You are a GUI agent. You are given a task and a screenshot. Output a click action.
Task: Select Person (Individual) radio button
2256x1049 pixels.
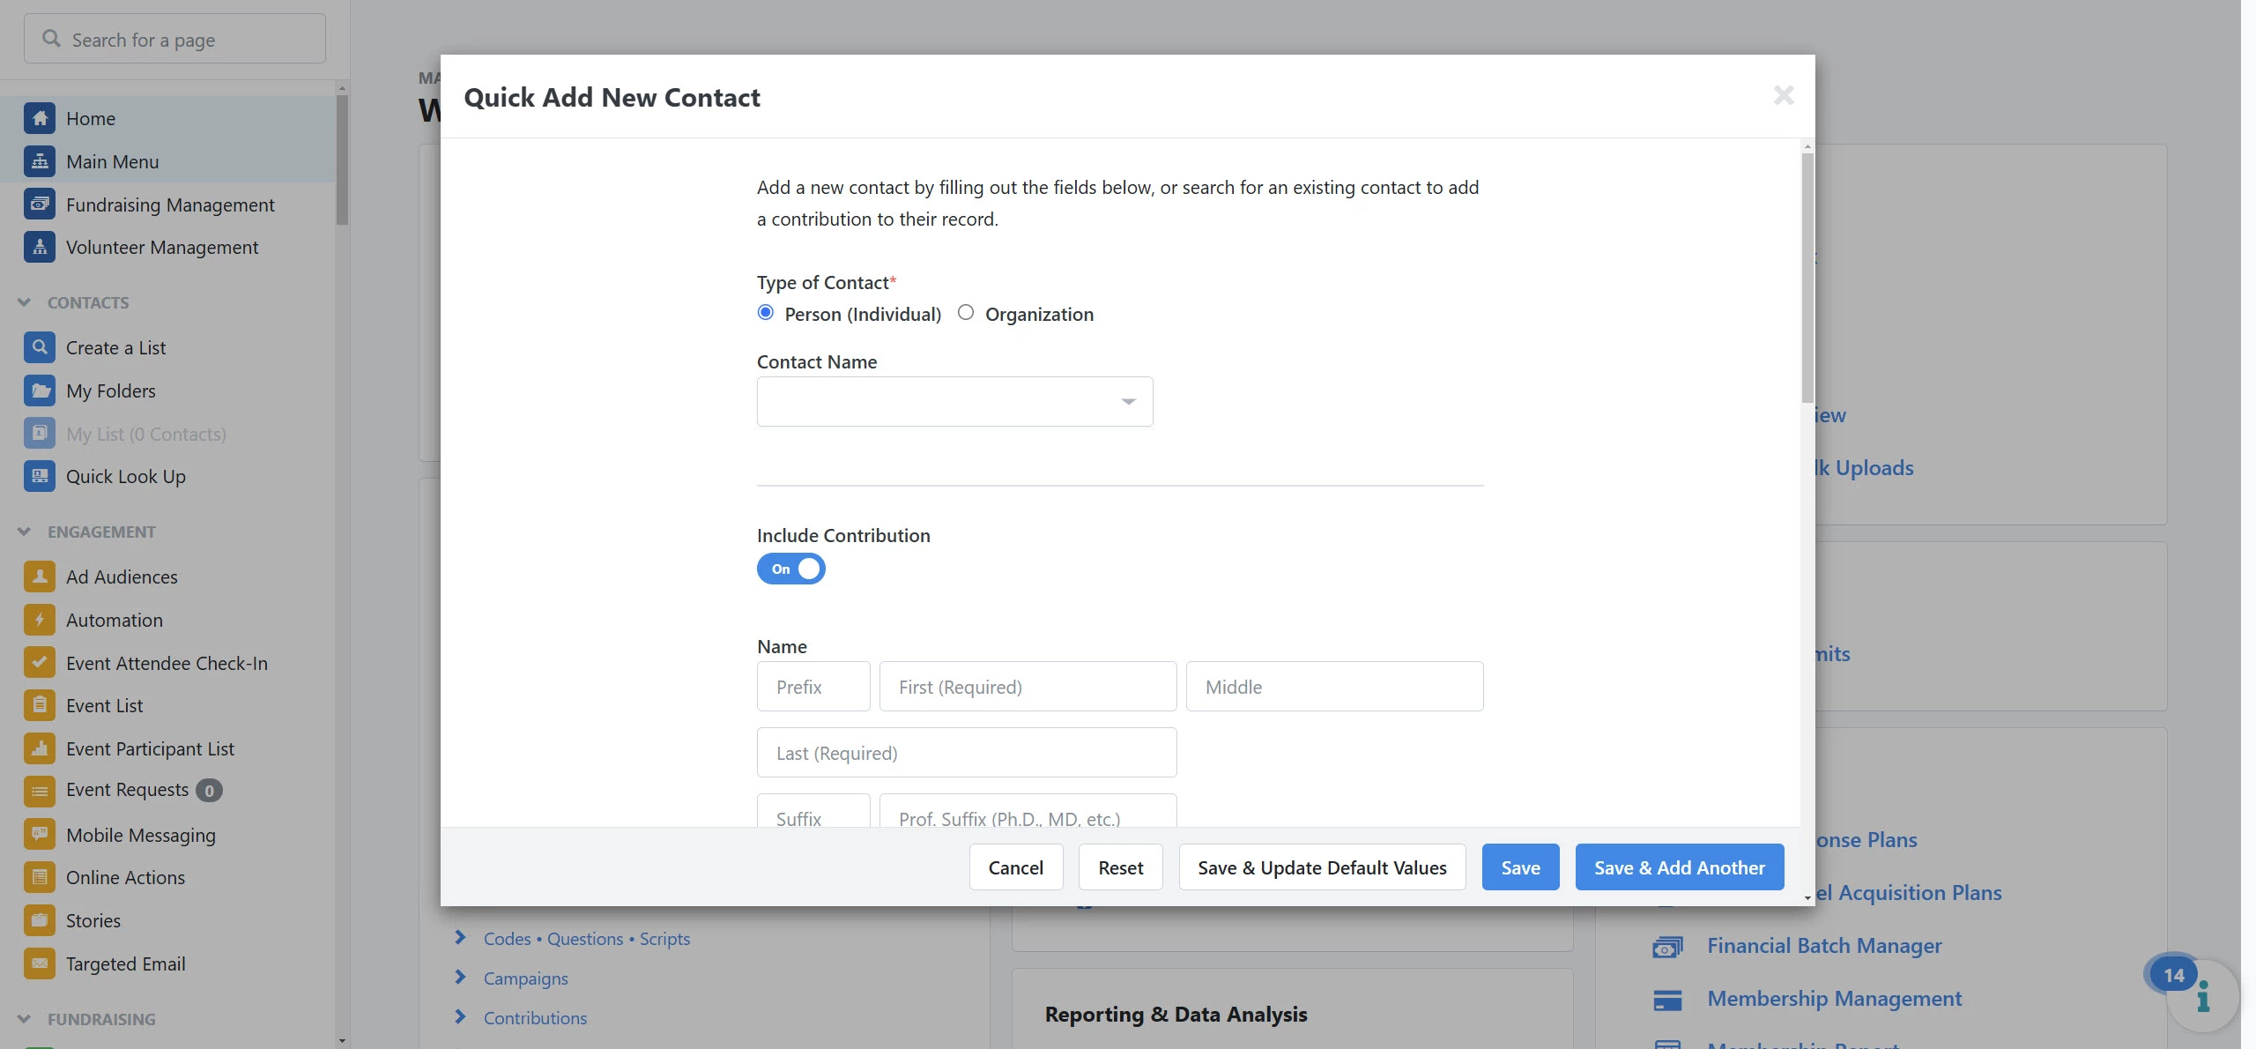point(766,313)
